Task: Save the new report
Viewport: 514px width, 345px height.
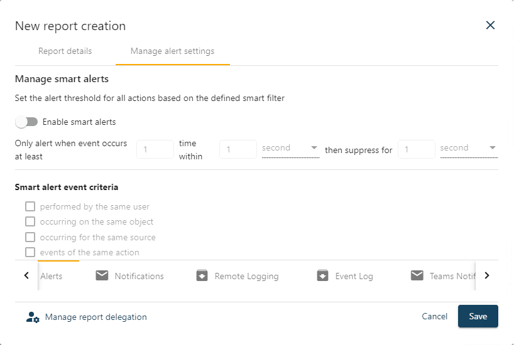Action: tap(478, 317)
